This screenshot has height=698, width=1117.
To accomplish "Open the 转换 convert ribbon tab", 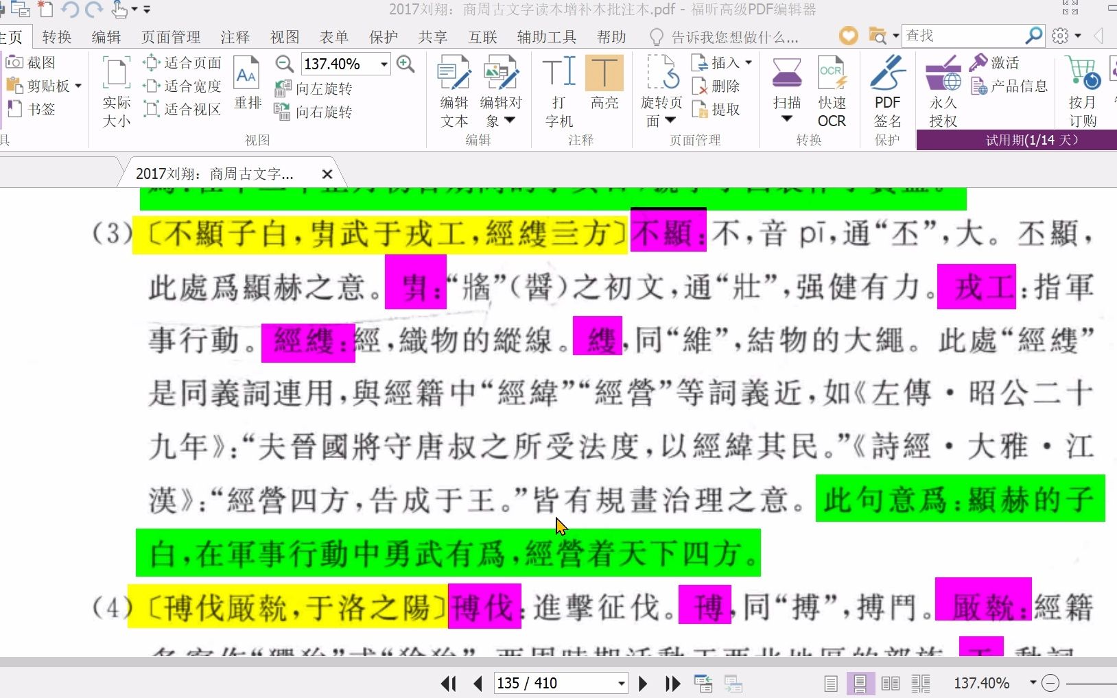I will pyautogui.click(x=57, y=36).
